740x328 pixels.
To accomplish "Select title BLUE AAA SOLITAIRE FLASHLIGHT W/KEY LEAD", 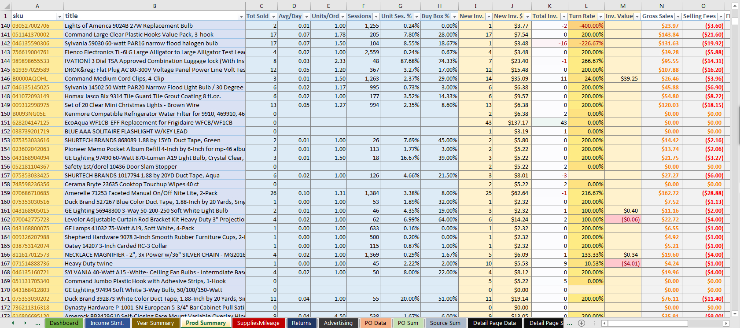I will click(x=155, y=132).
